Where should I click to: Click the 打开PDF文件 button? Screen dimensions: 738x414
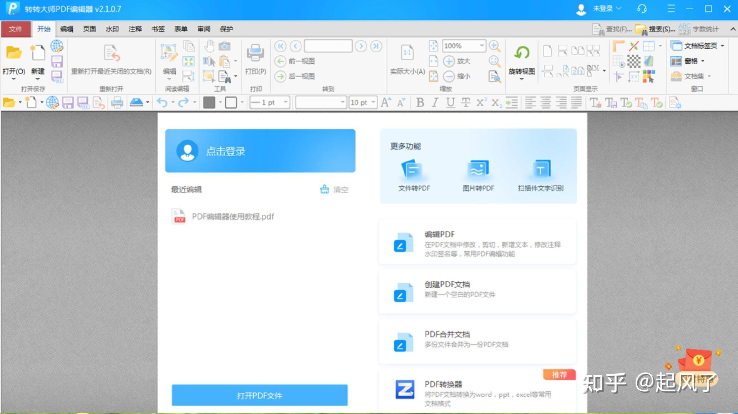[260, 395]
